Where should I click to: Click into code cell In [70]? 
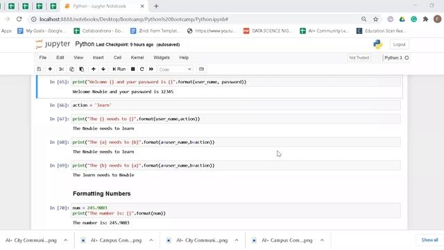tap(236, 210)
